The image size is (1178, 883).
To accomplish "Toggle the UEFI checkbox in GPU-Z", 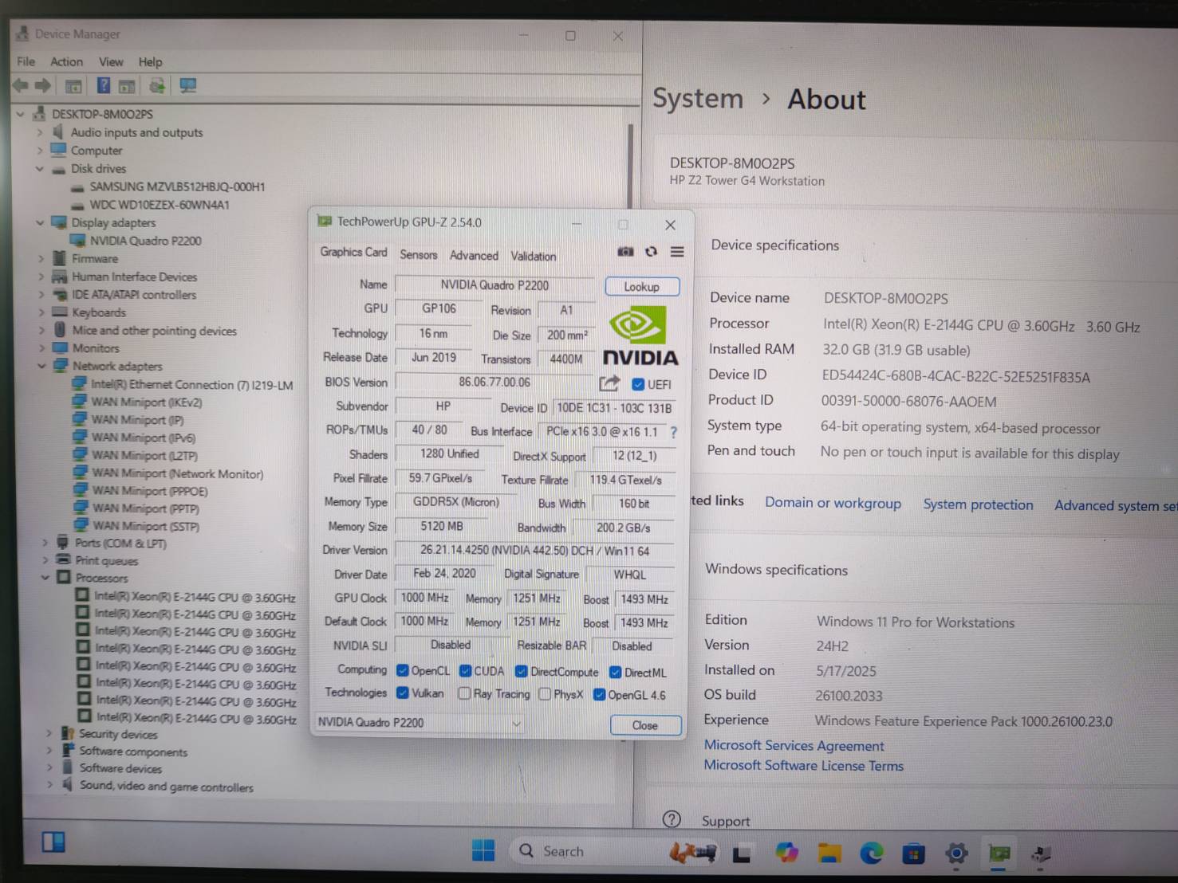I will click(638, 384).
